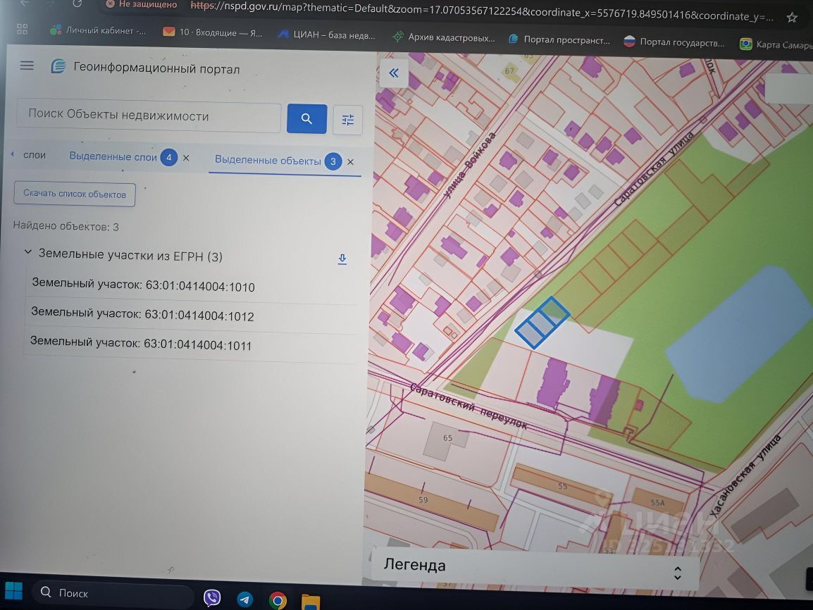
Task: Switch to the Выделенные слои tab
Action: [x=113, y=157]
